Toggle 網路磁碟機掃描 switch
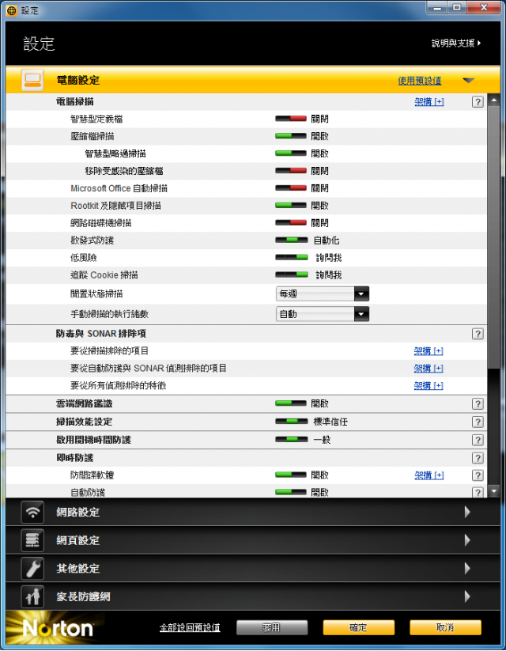Viewport: 506px width, 651px height. click(291, 223)
